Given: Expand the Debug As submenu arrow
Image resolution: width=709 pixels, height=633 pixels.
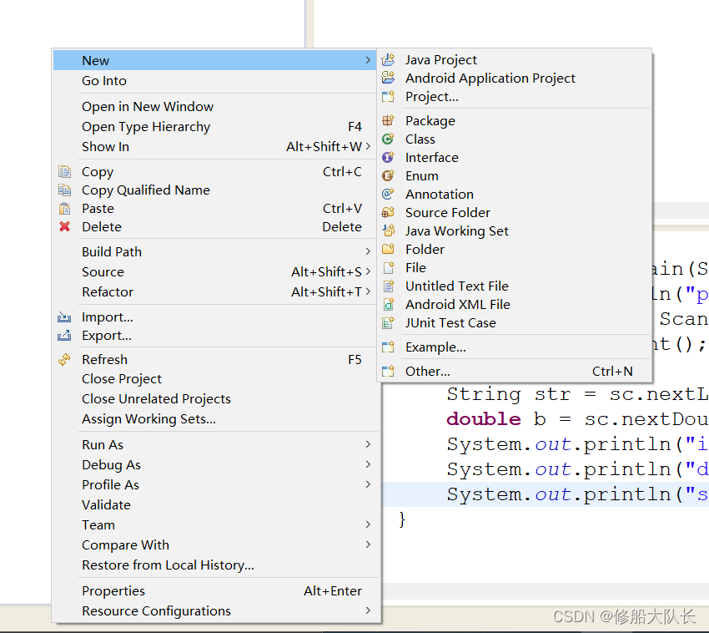Looking at the screenshot, I should click(368, 464).
